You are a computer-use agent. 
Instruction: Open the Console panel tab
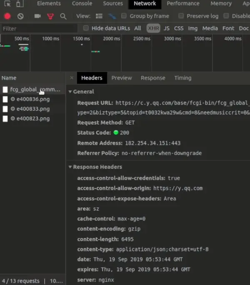(x=82, y=4)
